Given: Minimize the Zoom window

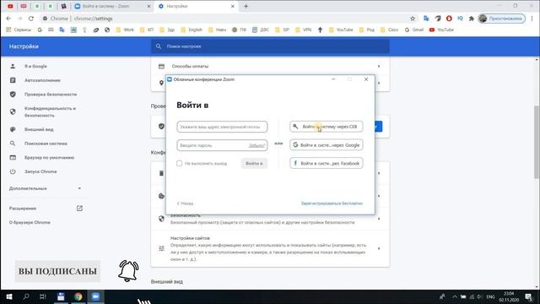Looking at the screenshot, I should point(333,79).
